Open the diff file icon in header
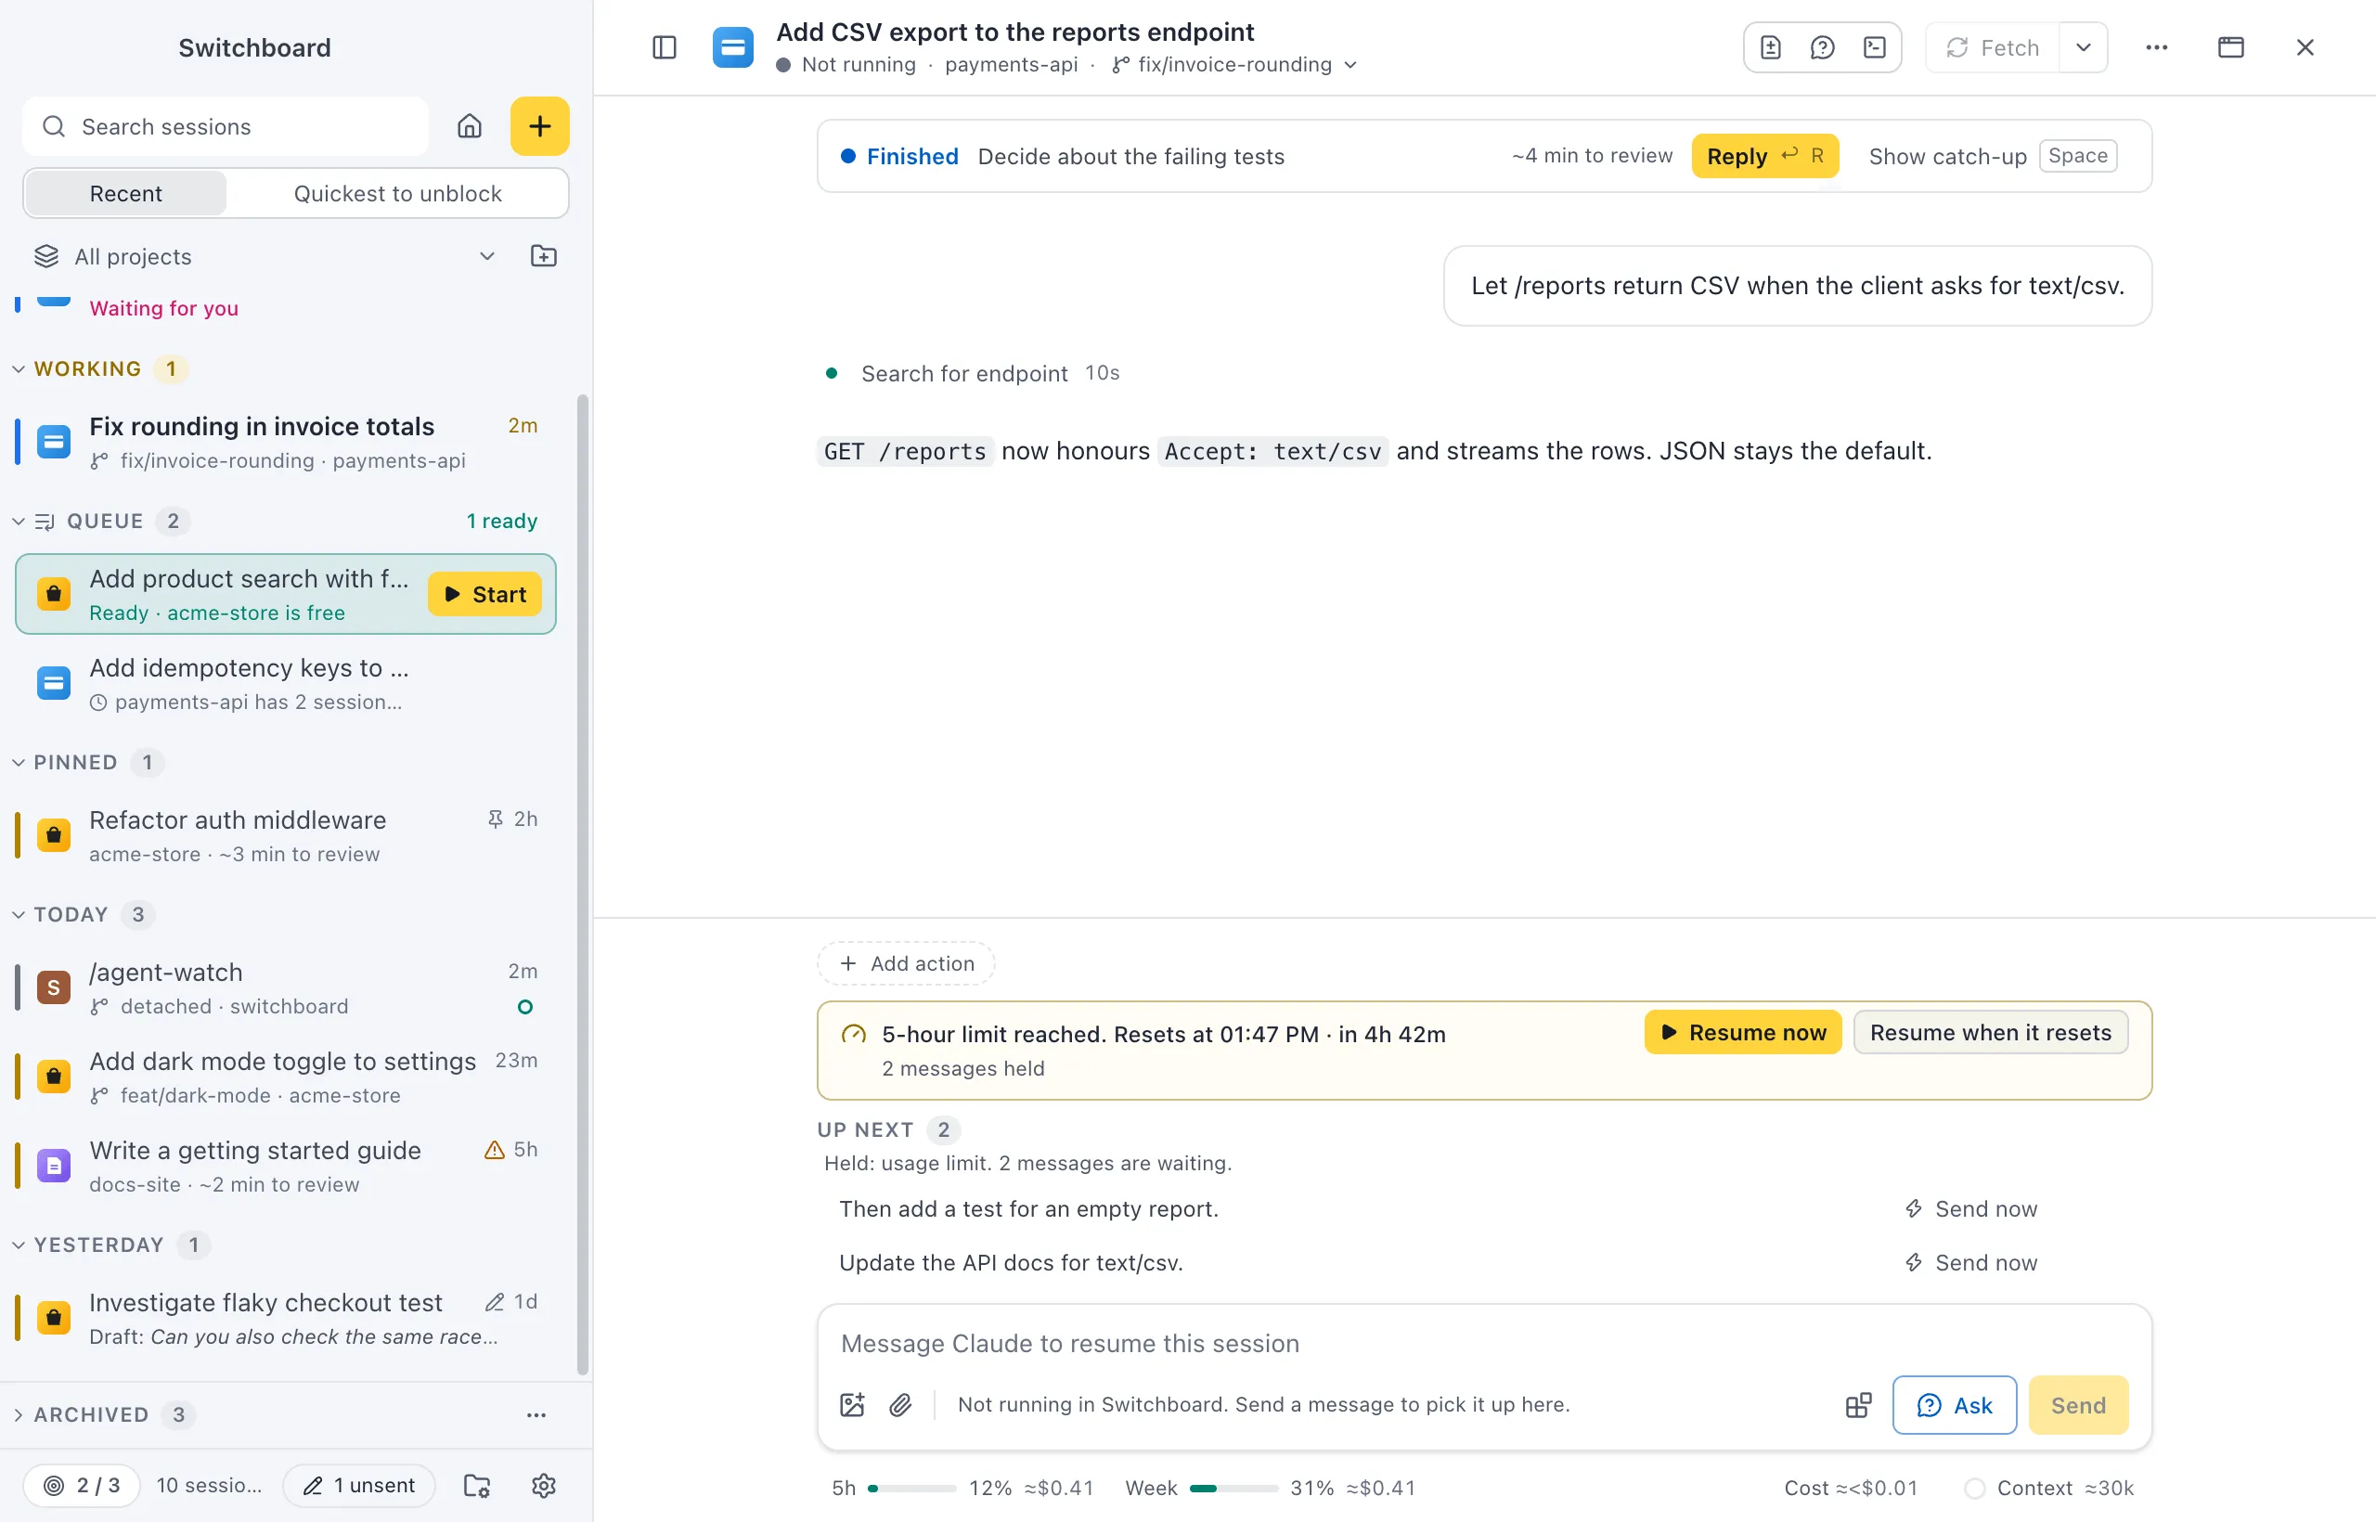2376x1522 pixels. pos(1770,47)
